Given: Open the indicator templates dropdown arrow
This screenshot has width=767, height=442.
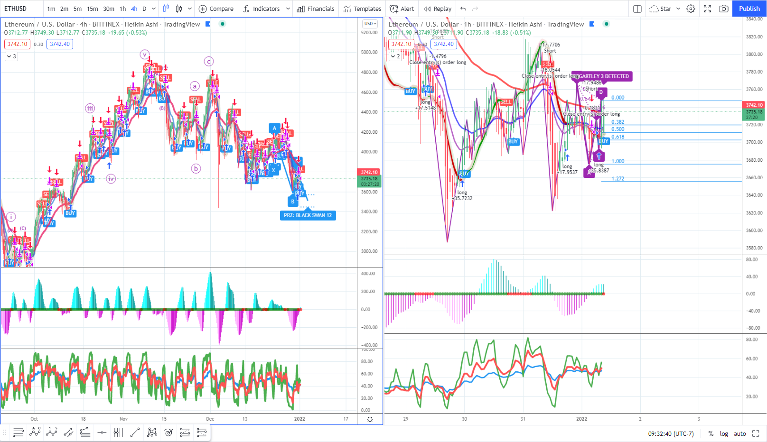Looking at the screenshot, I should 288,9.
